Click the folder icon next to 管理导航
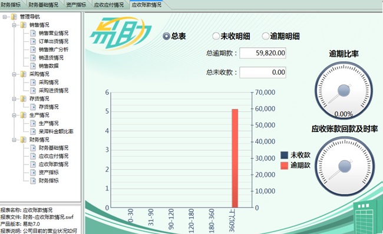This screenshot has height=234, width=383. [14, 17]
